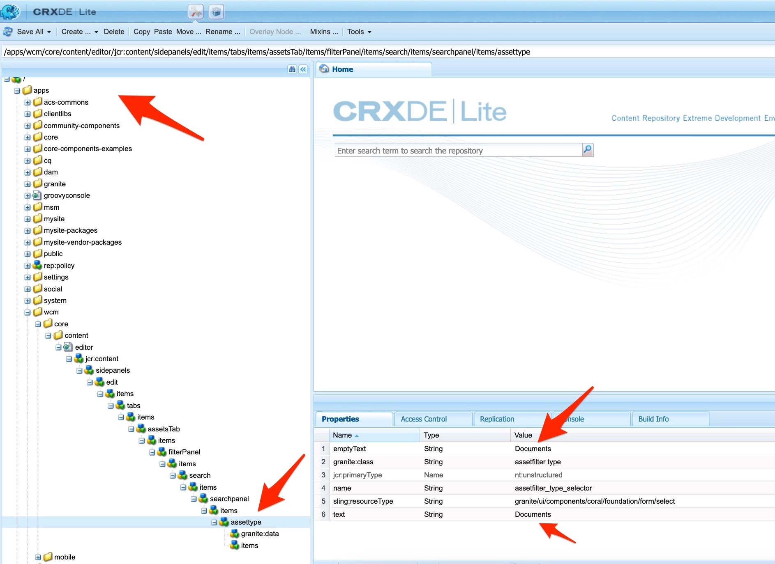
Task: Select the core-components-examples tree node
Action: pyautogui.click(x=88, y=149)
